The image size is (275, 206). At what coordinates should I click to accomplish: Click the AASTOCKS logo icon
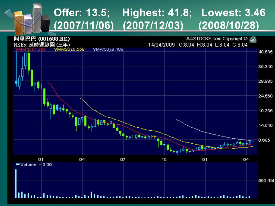click(253, 39)
